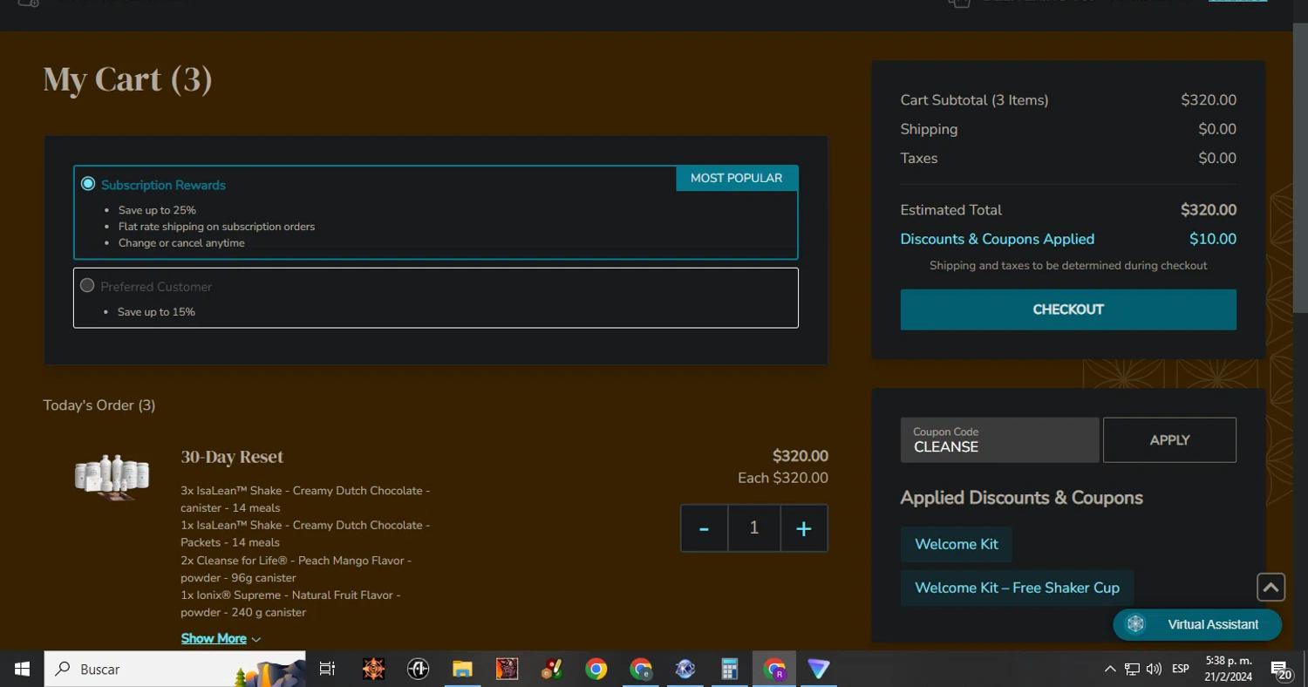Open the second Chrome profile icon

point(641,669)
